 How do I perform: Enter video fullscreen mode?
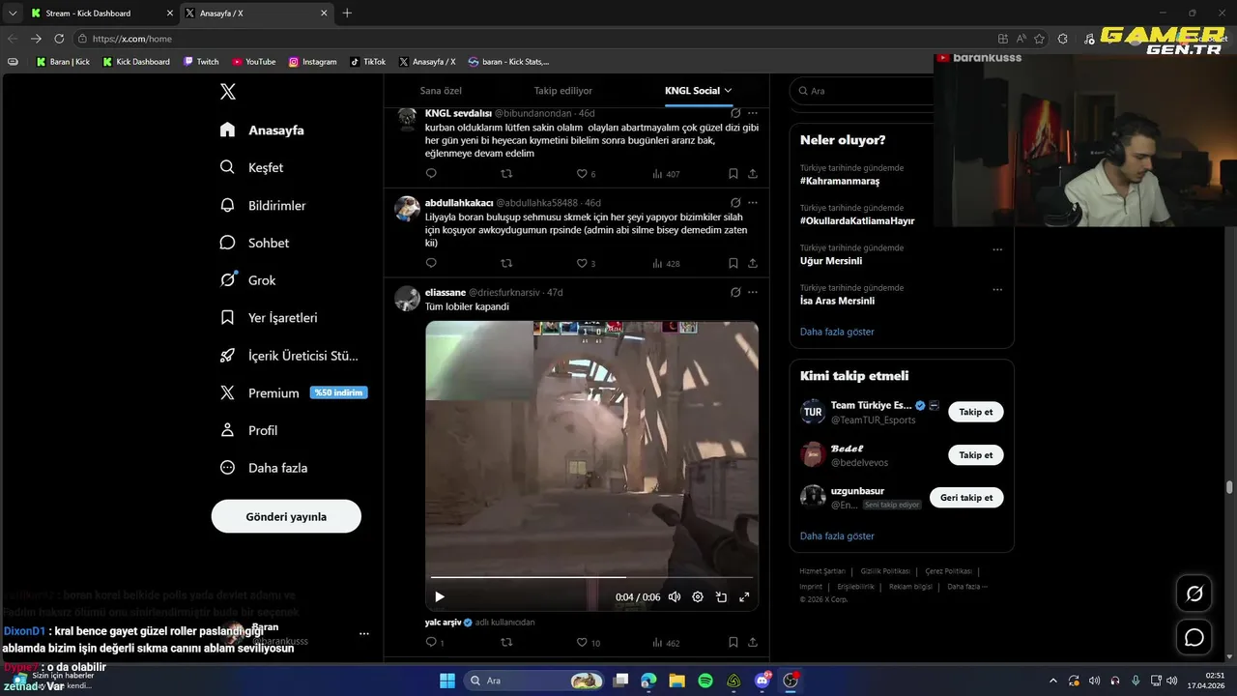click(x=744, y=597)
